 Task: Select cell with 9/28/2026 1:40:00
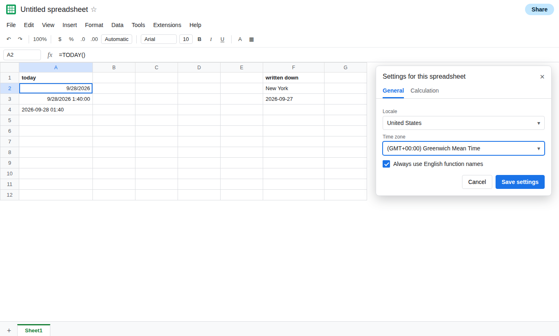(56, 99)
